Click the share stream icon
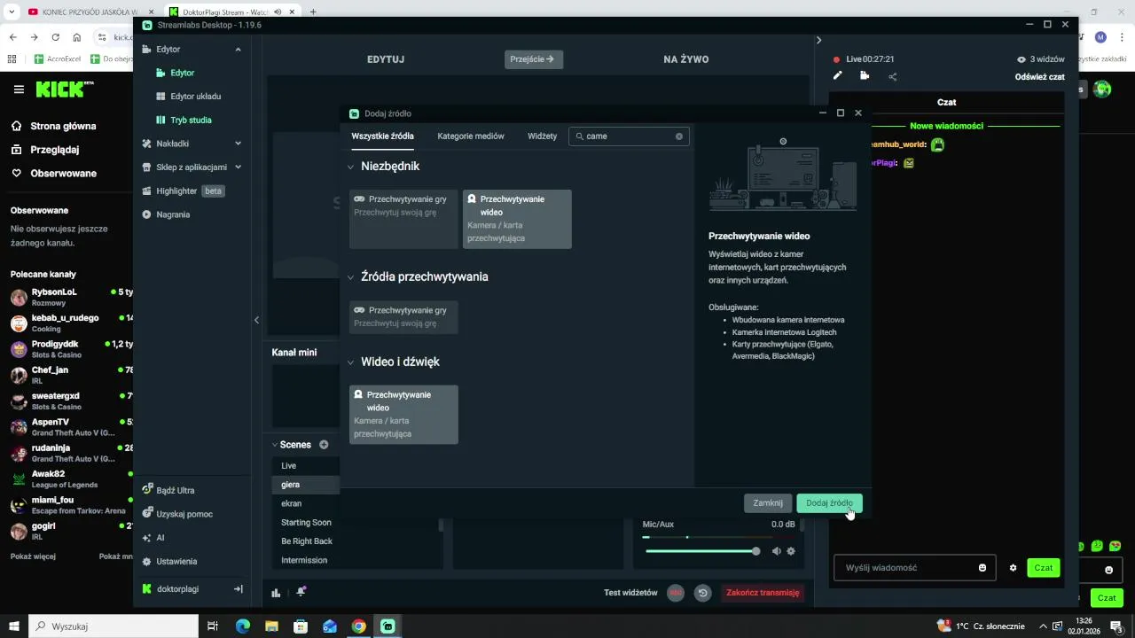The width and height of the screenshot is (1135, 638). [892, 77]
